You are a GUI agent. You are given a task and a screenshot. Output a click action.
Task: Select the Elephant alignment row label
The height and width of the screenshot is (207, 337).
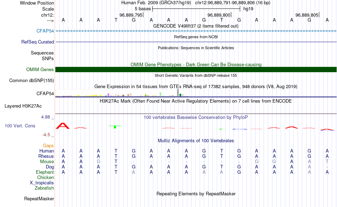tap(45, 172)
